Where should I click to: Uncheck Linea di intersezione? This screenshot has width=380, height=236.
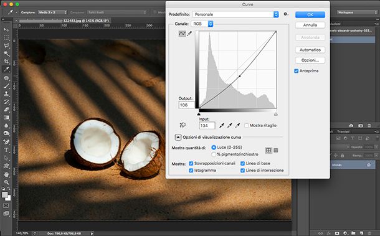pos(242,171)
